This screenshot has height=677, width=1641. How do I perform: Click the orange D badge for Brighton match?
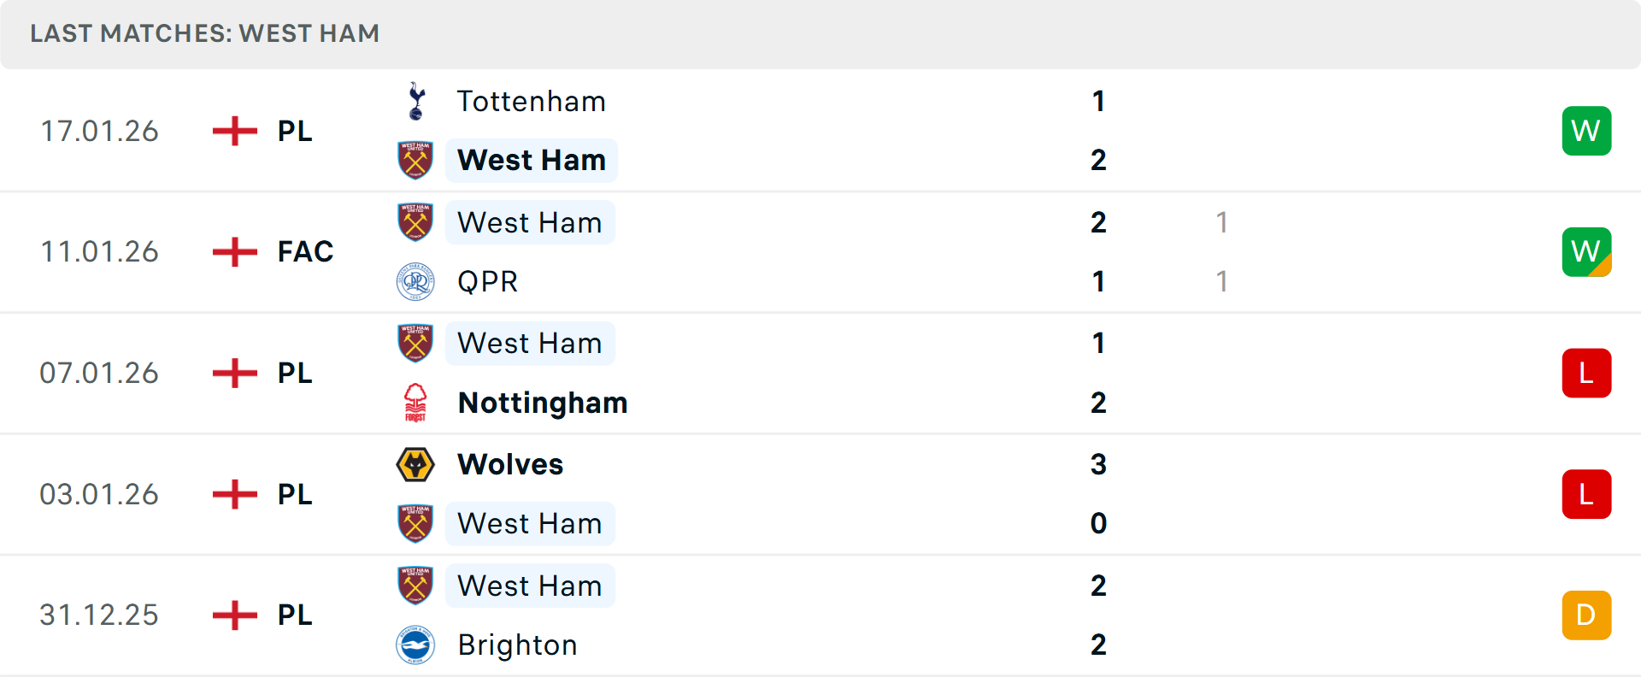click(x=1586, y=615)
